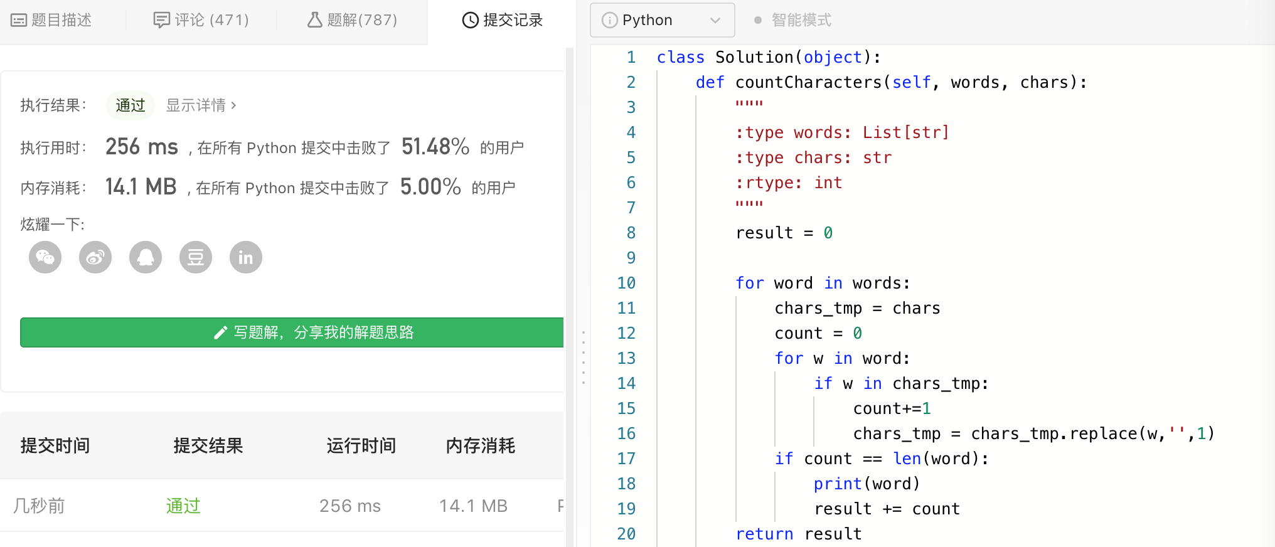Image resolution: width=1275 pixels, height=547 pixels.
Task: Click the 5.00% memory percentile value
Action: [x=430, y=187]
